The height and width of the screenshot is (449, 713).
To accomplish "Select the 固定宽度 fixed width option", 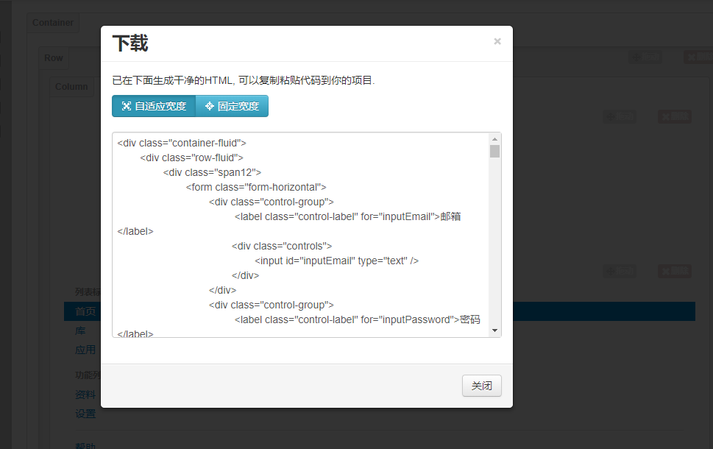I will click(232, 106).
